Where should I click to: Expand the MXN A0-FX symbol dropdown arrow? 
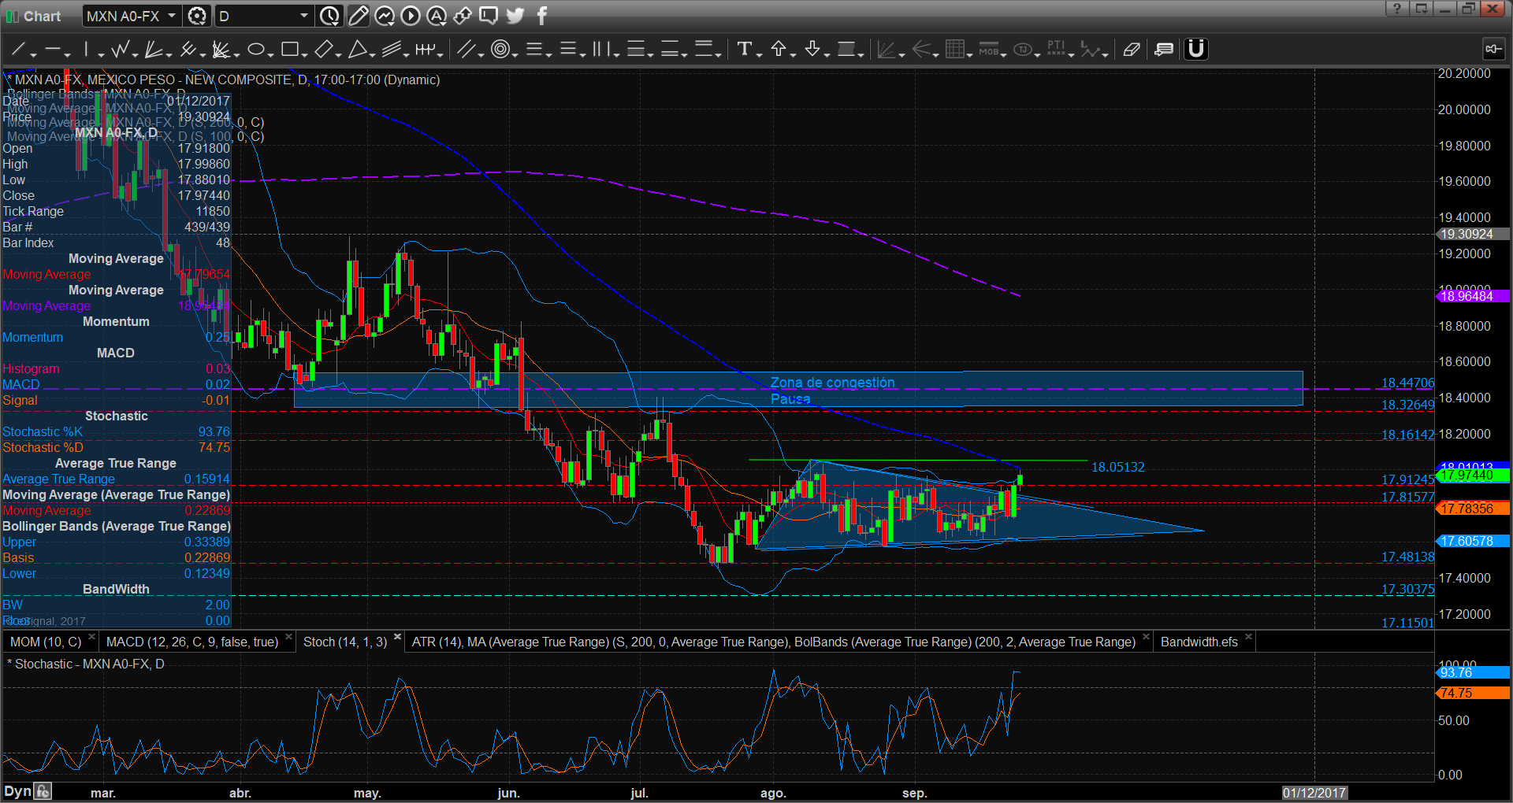coord(172,16)
